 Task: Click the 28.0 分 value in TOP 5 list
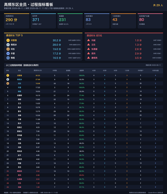pos(57,45)
